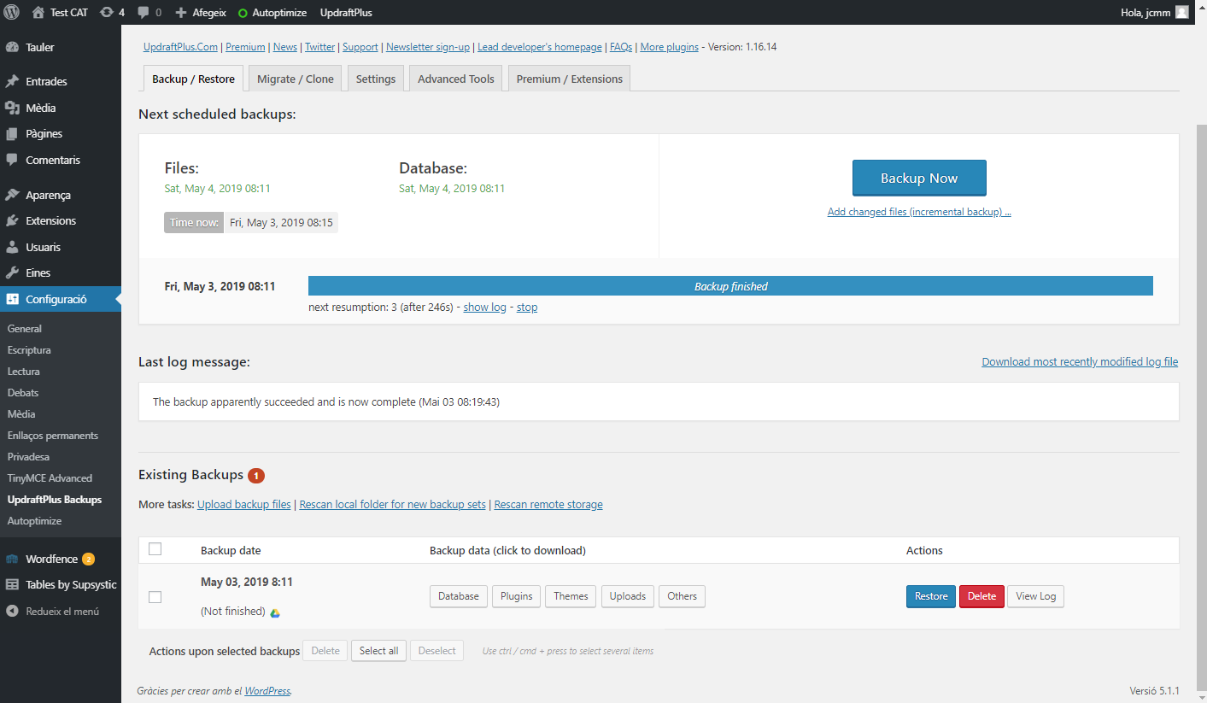Click Add changed files incremental backup link
The height and width of the screenshot is (703, 1207).
tap(919, 212)
